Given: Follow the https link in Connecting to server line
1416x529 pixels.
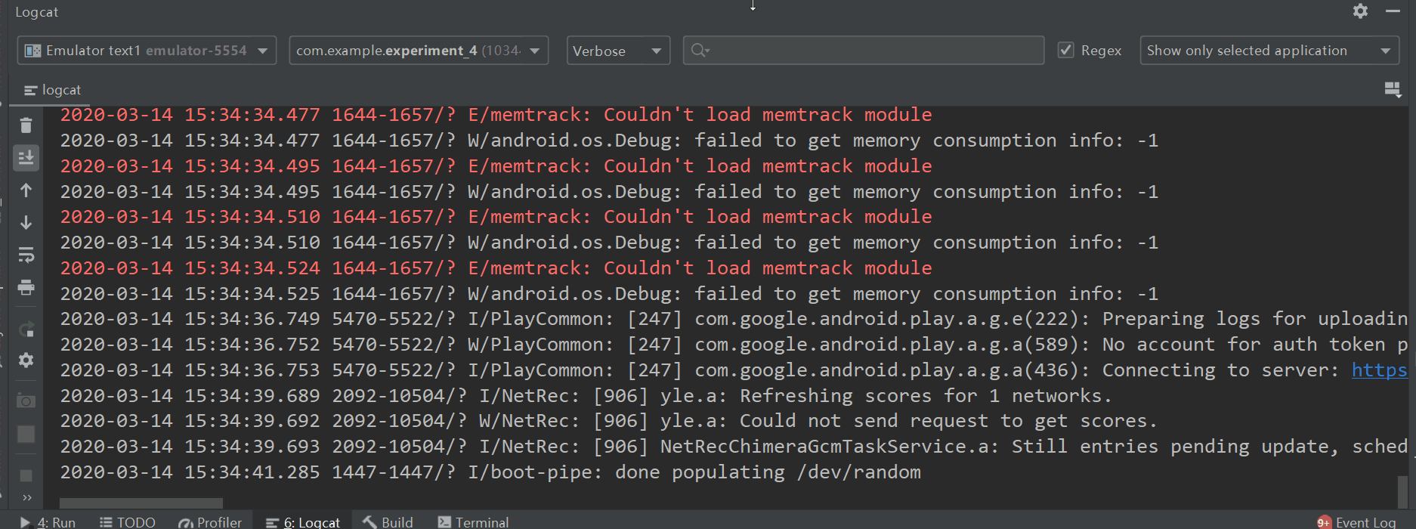Looking at the screenshot, I should [x=1379, y=370].
